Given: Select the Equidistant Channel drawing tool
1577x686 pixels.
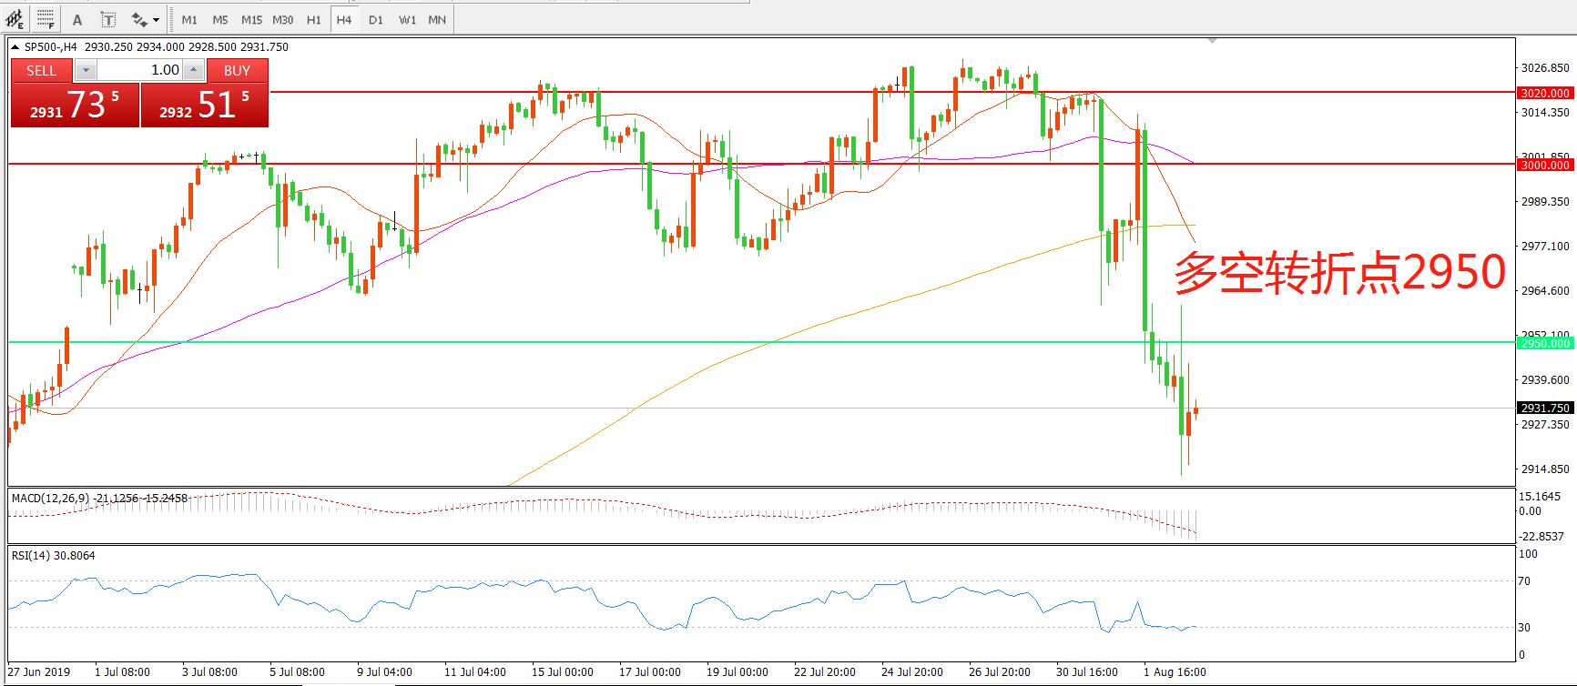Looking at the screenshot, I should coord(15,19).
